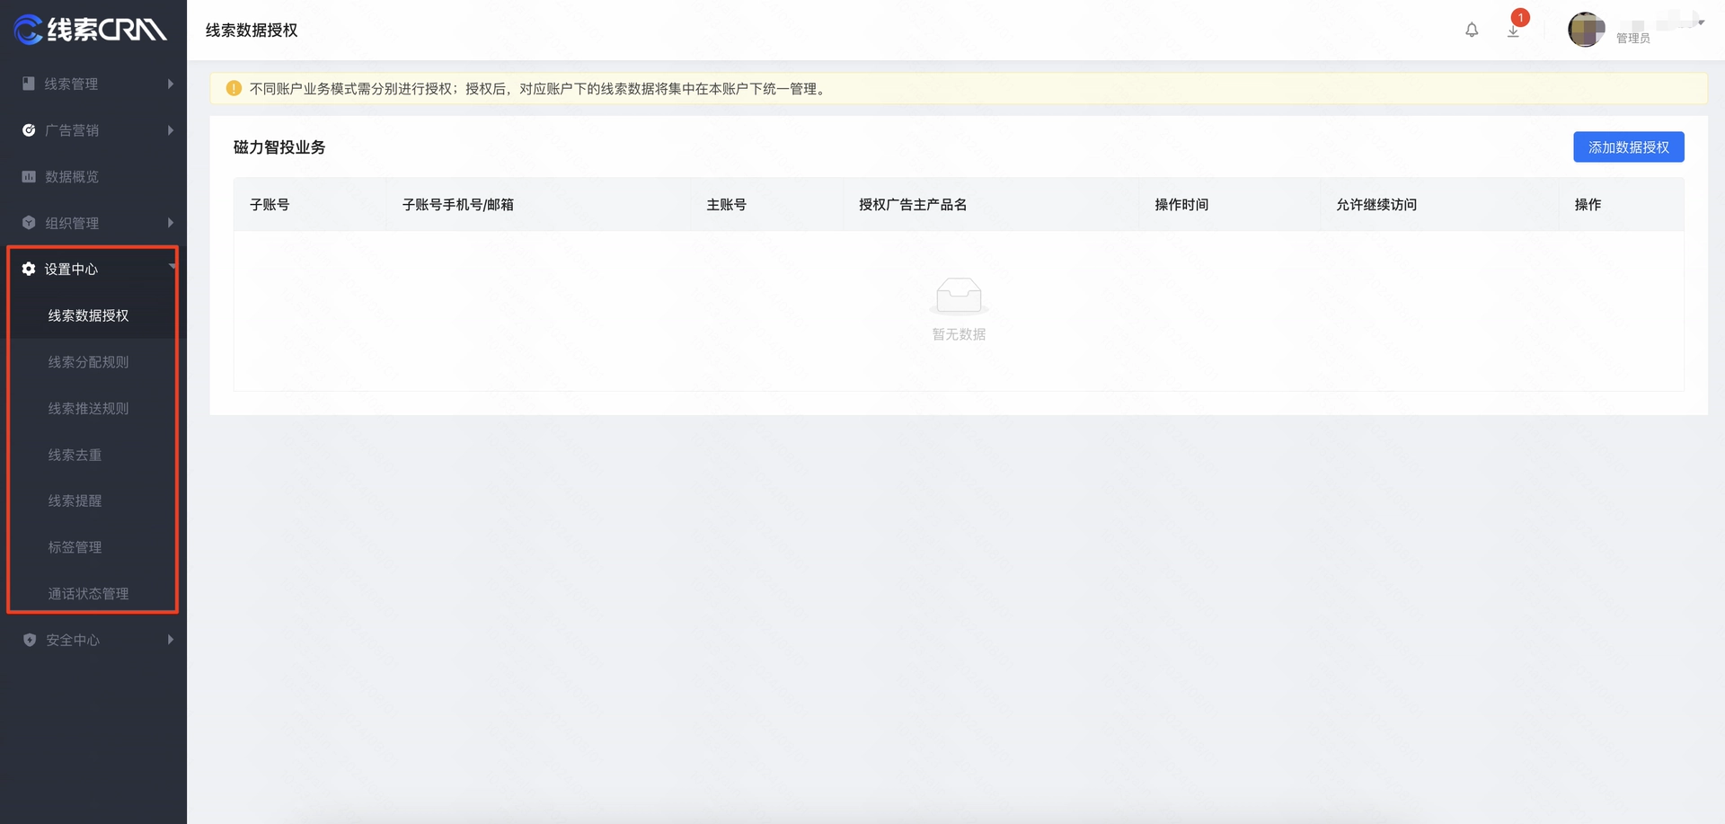The width and height of the screenshot is (1725, 824).
Task: Open 组织管理 menu
Action: pos(72,223)
